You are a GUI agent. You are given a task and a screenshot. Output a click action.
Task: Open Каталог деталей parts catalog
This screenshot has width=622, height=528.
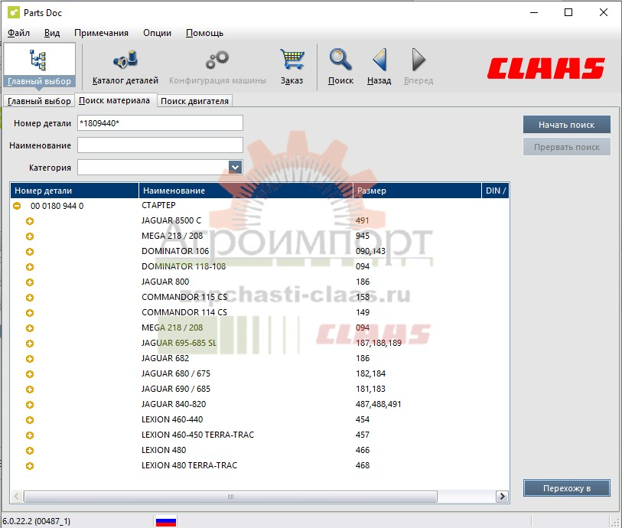click(x=125, y=67)
